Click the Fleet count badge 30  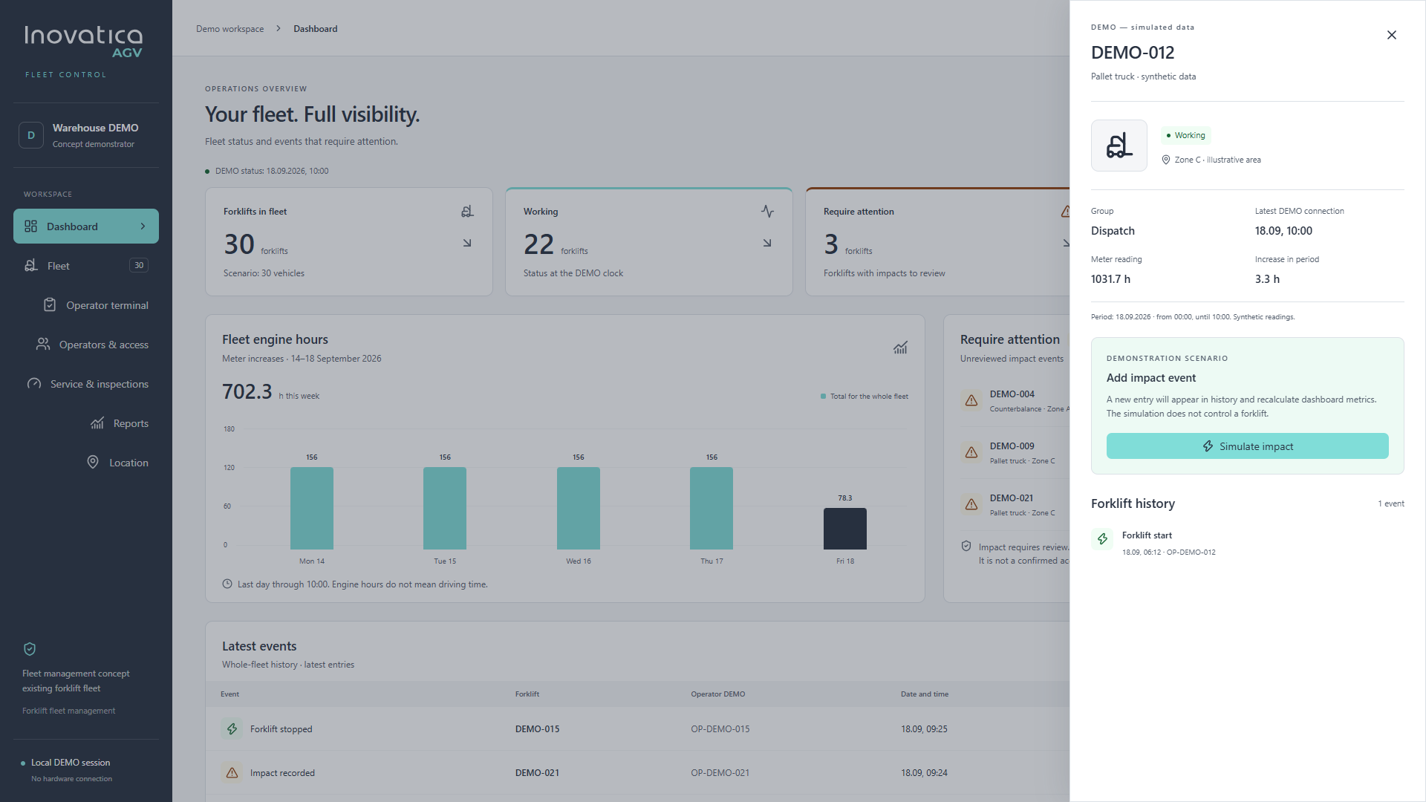pos(139,265)
